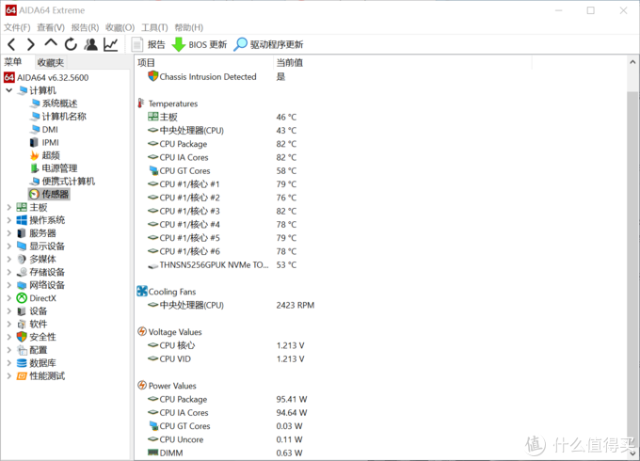Expand the 性能测试 tree node
The height and width of the screenshot is (461, 640).
coord(9,376)
